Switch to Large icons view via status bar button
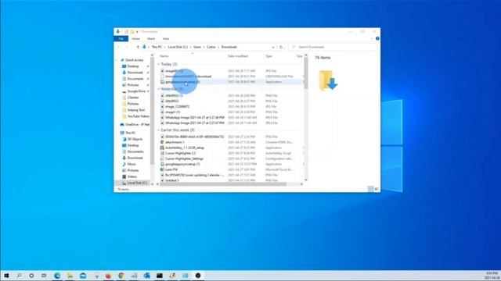501x281 pixels. click(x=377, y=189)
